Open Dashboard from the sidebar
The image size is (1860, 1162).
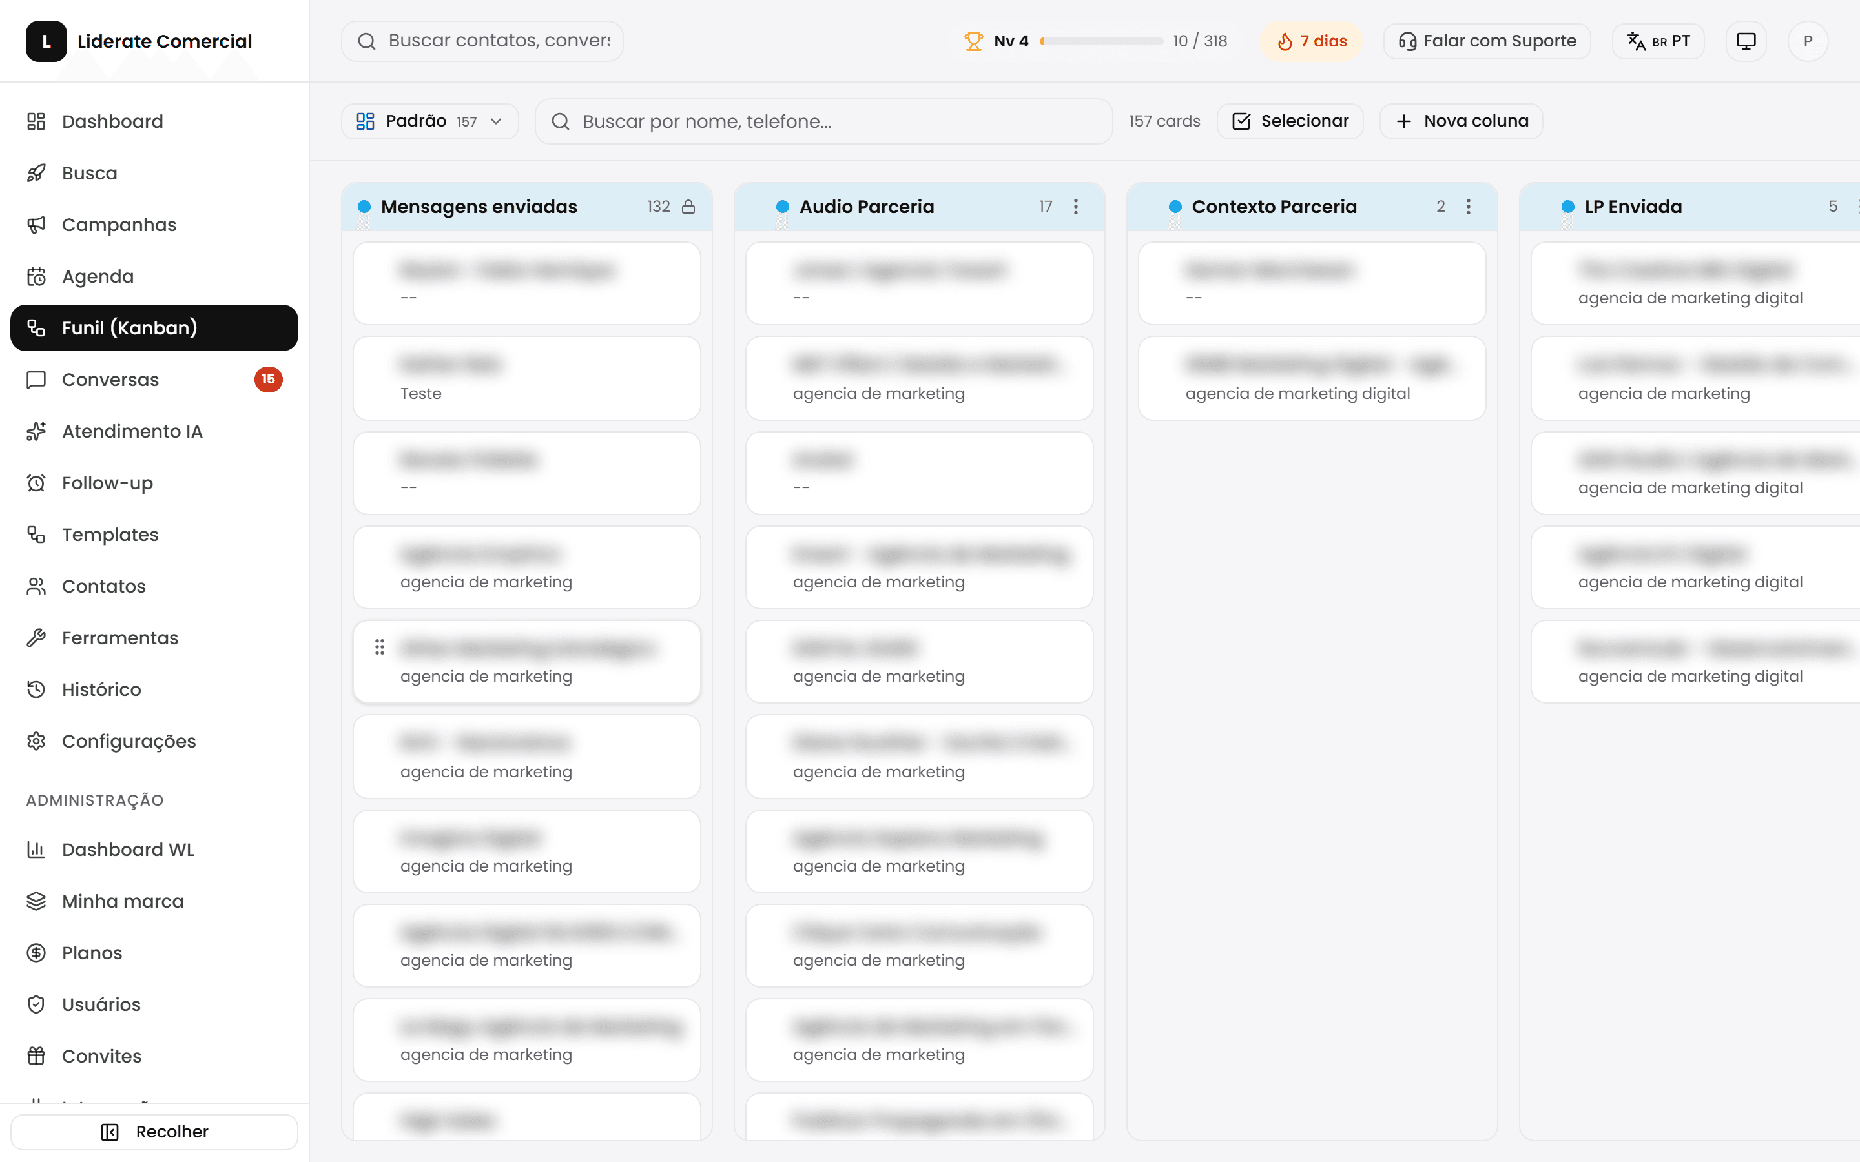pyautogui.click(x=154, y=121)
